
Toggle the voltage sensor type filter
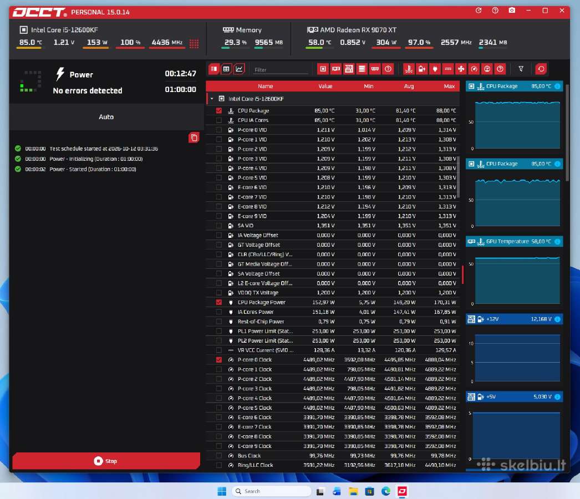click(421, 69)
